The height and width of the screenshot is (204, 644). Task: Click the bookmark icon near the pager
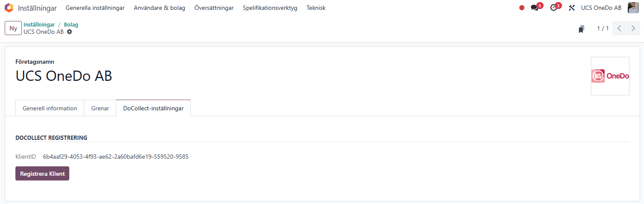582,29
